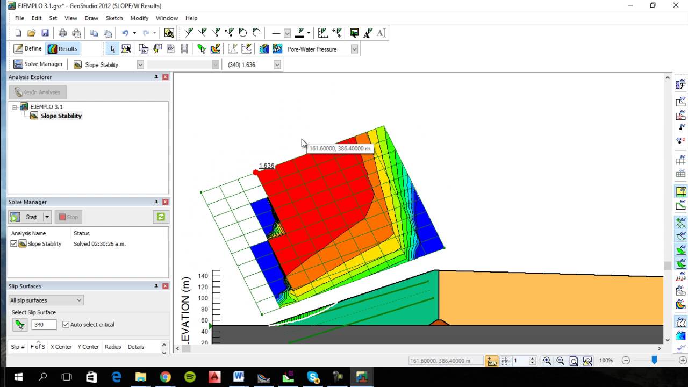Switch to Define mode
Image resolution: width=688 pixels, height=387 pixels.
(28, 49)
